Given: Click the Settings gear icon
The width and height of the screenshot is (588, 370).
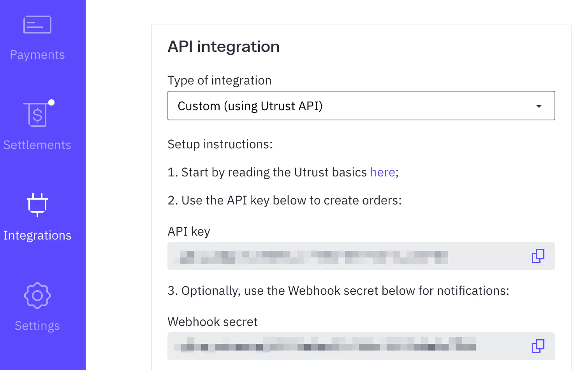Looking at the screenshot, I should [37, 296].
